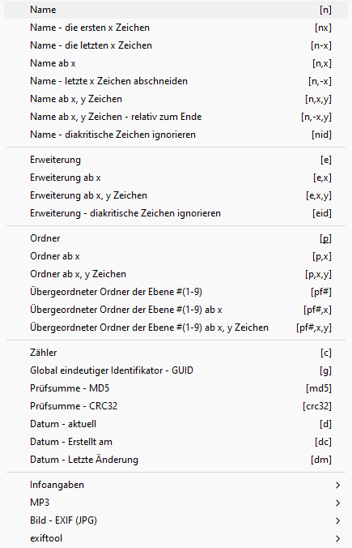Image resolution: width=352 pixels, height=548 pixels.
Task: Select Erweiterung ab x, y Zeichen
Action: pos(176,195)
